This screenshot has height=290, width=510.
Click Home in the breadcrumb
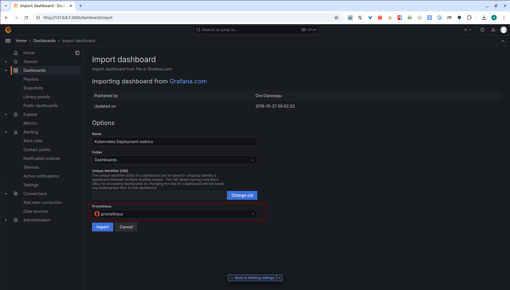click(x=21, y=41)
